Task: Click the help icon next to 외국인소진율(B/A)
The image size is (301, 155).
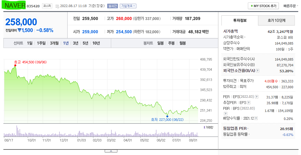Action: coord(258,70)
